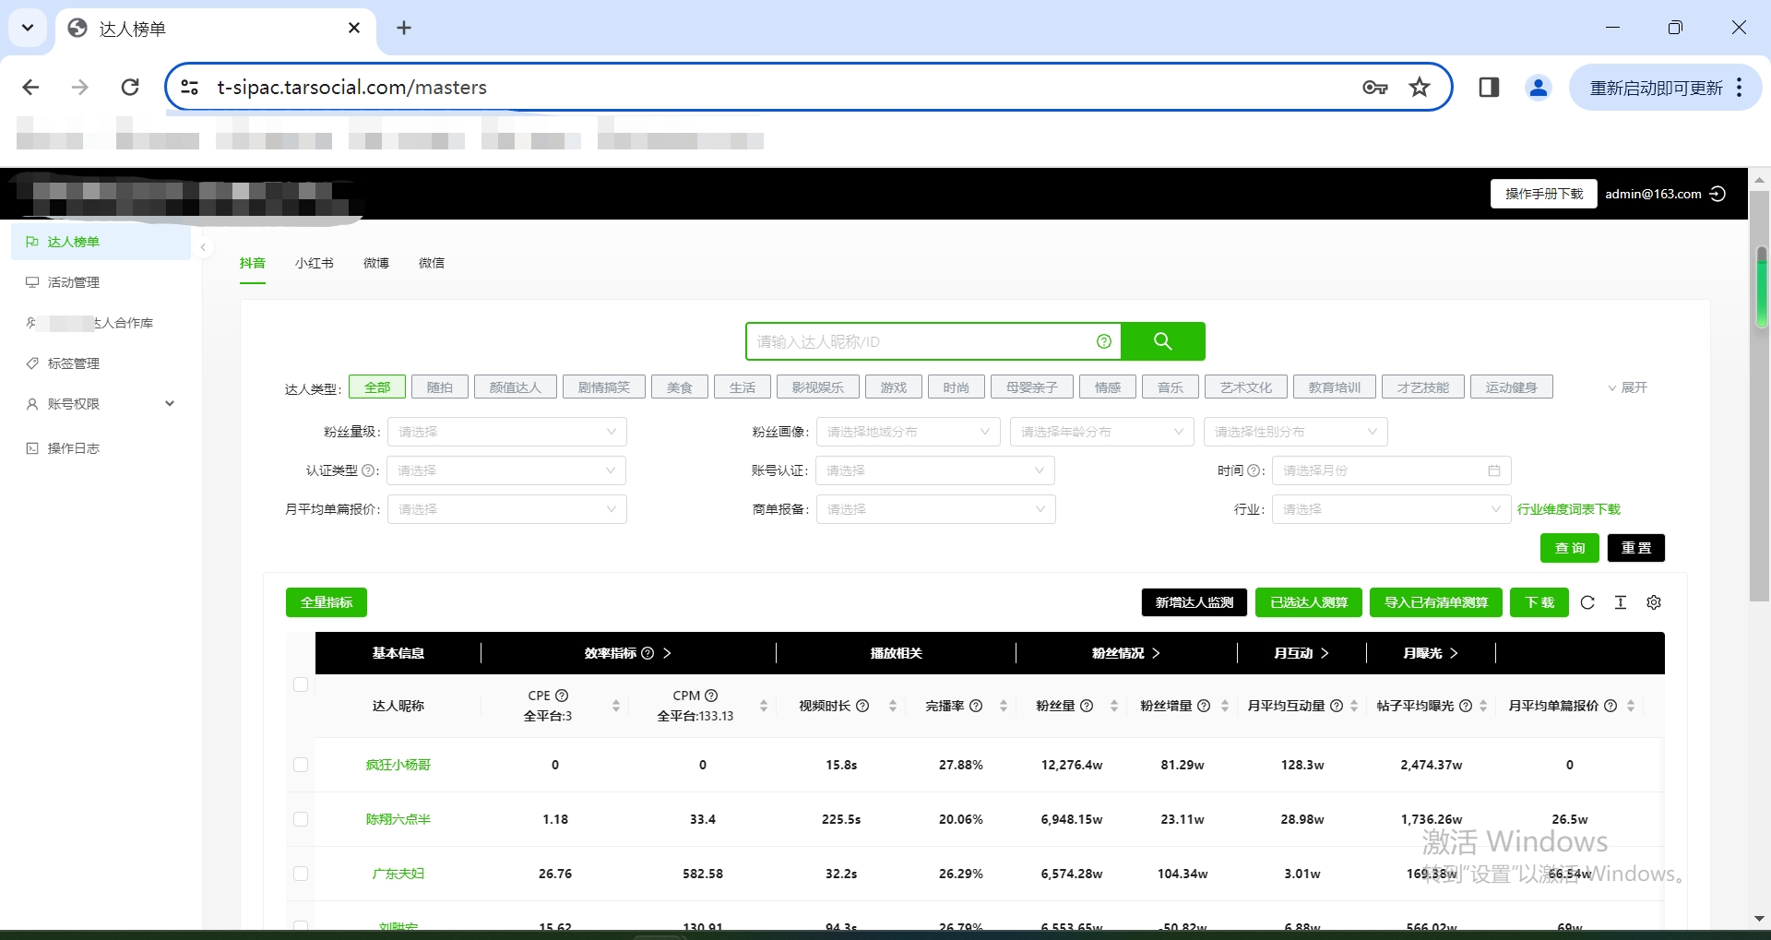Click the green 查询 button

(1570, 548)
